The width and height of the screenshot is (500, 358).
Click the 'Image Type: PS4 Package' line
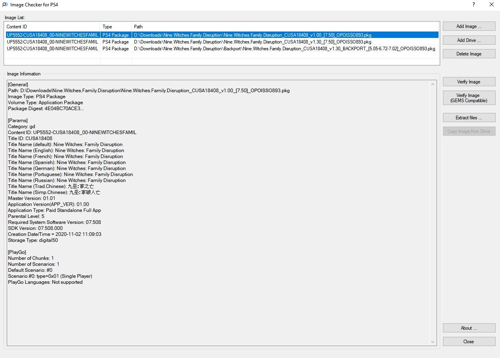tap(37, 97)
